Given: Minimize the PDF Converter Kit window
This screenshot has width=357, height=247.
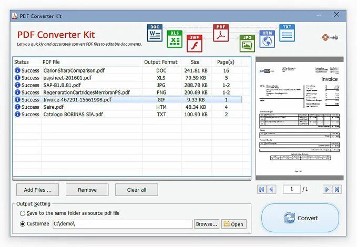Looking at the screenshot, I should (319, 16).
